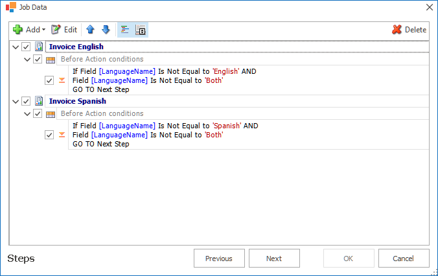
Task: Uncheck the Invoice English step checkbox
Action: (x=26, y=47)
